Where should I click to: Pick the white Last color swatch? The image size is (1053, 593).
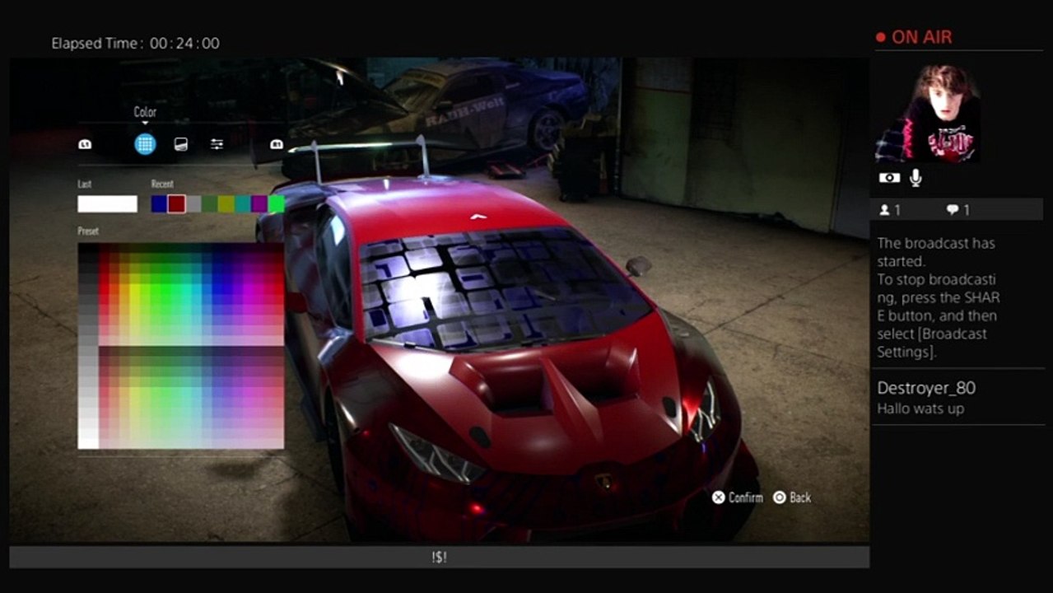coord(107,204)
